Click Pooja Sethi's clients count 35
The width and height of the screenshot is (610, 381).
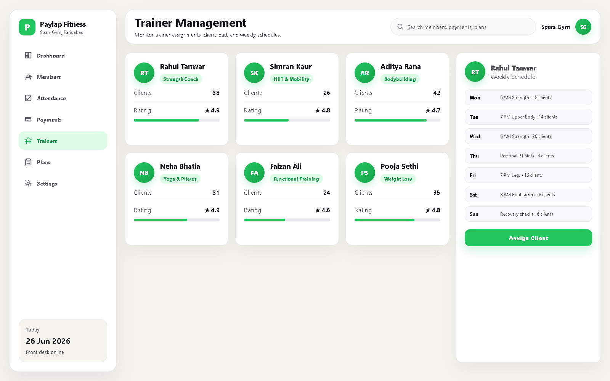(x=437, y=192)
